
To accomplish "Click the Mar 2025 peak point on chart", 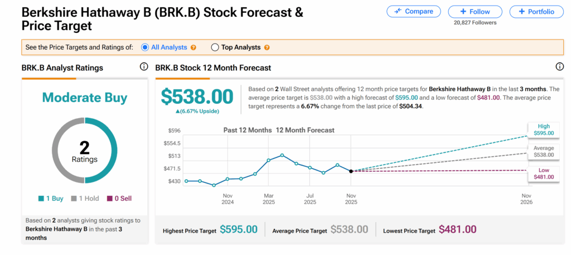I will pyautogui.click(x=282, y=155).
